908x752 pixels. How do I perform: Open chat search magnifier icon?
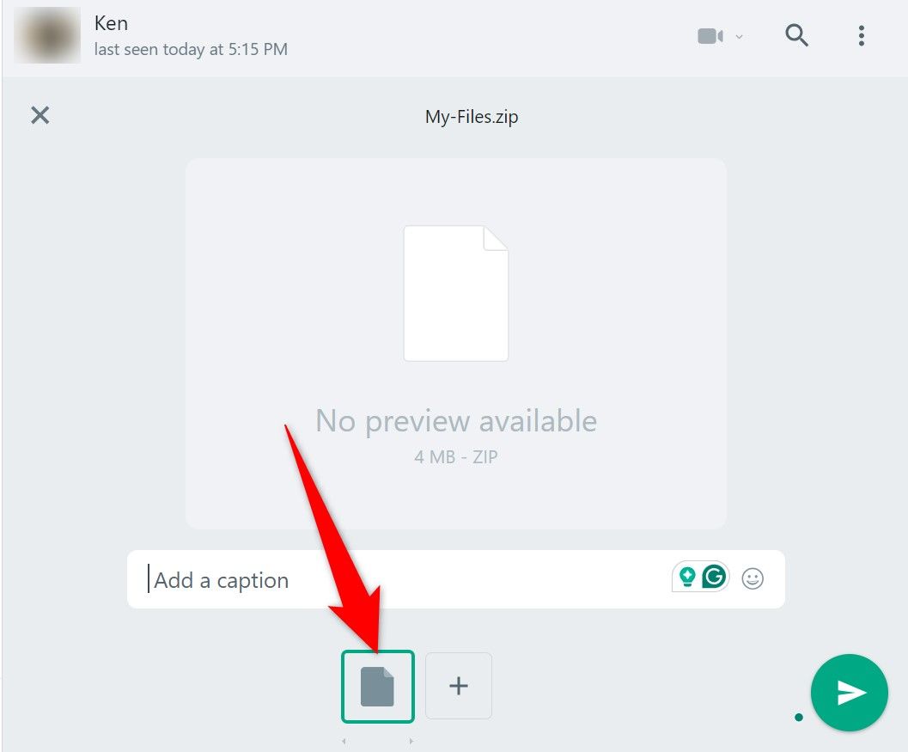797,35
